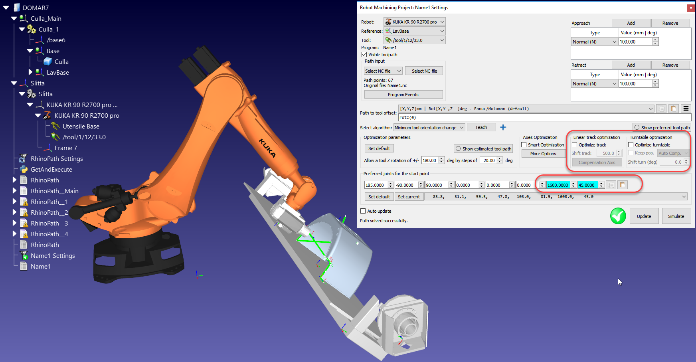
Task: Click the green checkmark status icon
Action: click(618, 216)
